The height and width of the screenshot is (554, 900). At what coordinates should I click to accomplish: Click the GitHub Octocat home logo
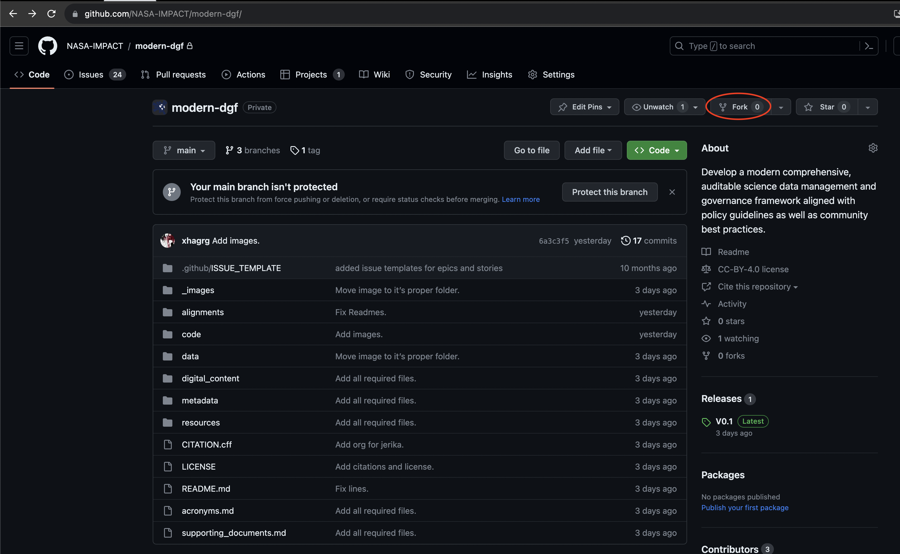(x=48, y=46)
